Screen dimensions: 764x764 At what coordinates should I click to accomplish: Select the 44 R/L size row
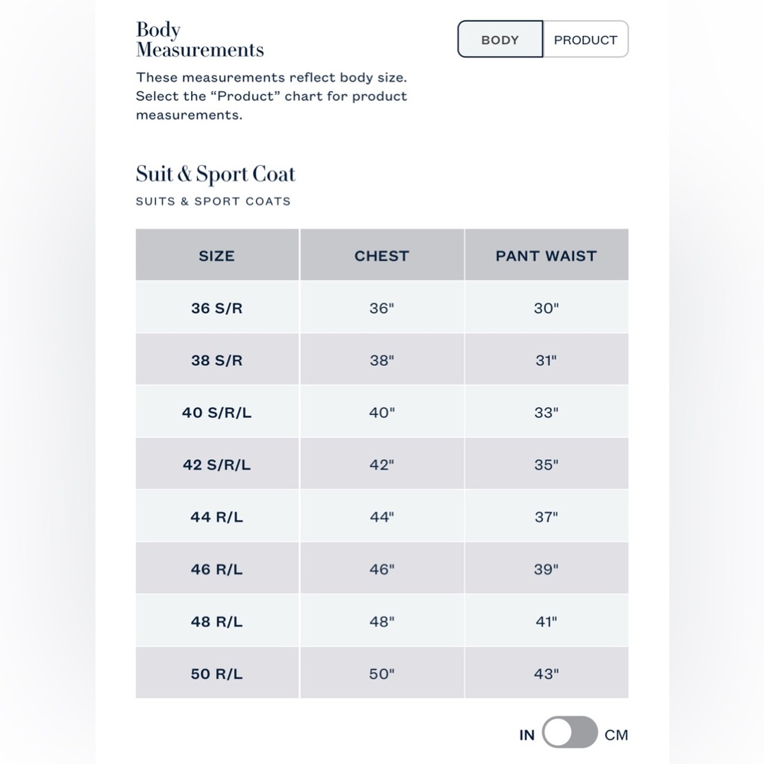click(382, 516)
